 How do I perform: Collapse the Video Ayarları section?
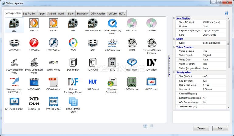[x=174, y=47]
